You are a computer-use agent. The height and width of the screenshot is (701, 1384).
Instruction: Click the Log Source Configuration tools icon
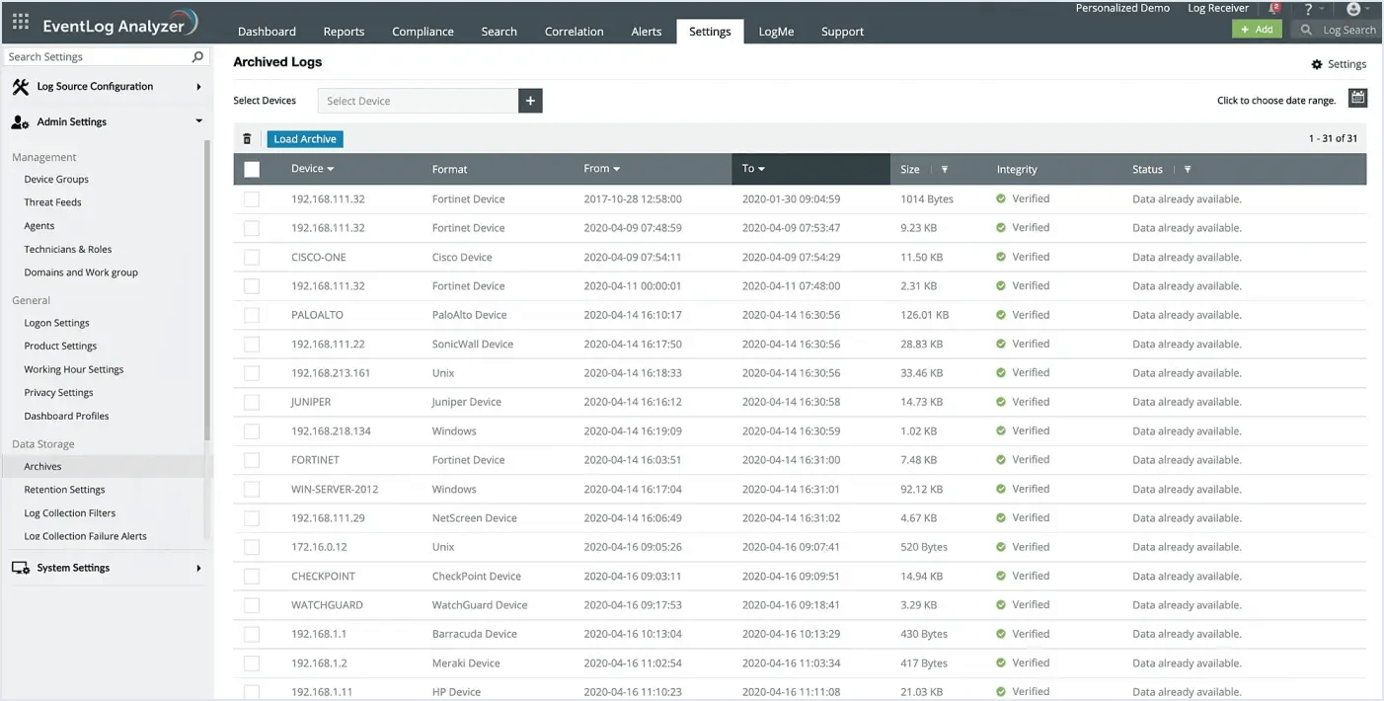(20, 87)
